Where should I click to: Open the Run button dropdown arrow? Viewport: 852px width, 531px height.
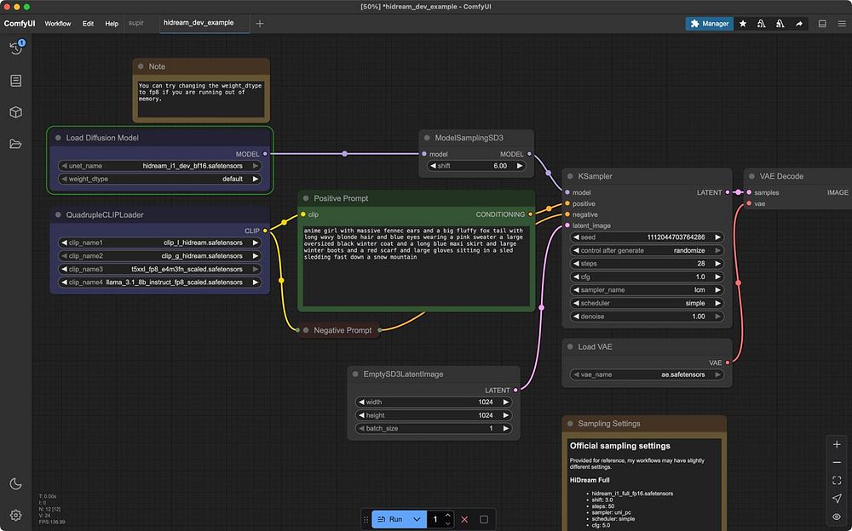tap(417, 519)
